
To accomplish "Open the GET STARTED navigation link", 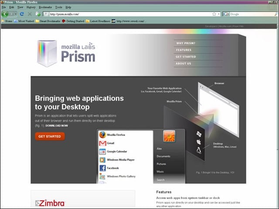I will [x=186, y=57].
